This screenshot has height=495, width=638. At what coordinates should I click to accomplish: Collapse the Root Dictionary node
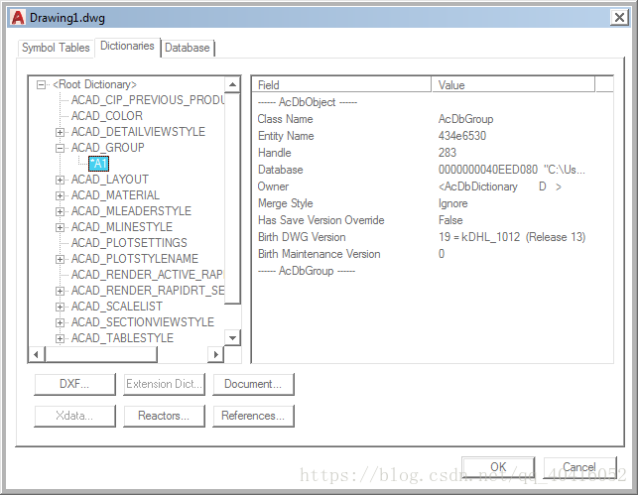tap(41, 84)
